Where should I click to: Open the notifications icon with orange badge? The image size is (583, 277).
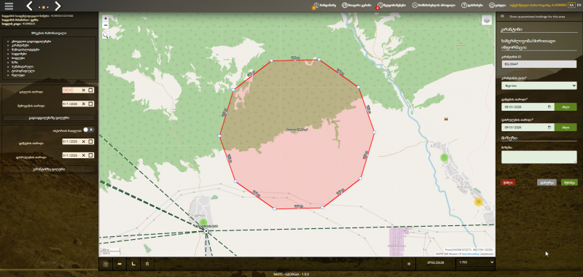tap(316, 6)
